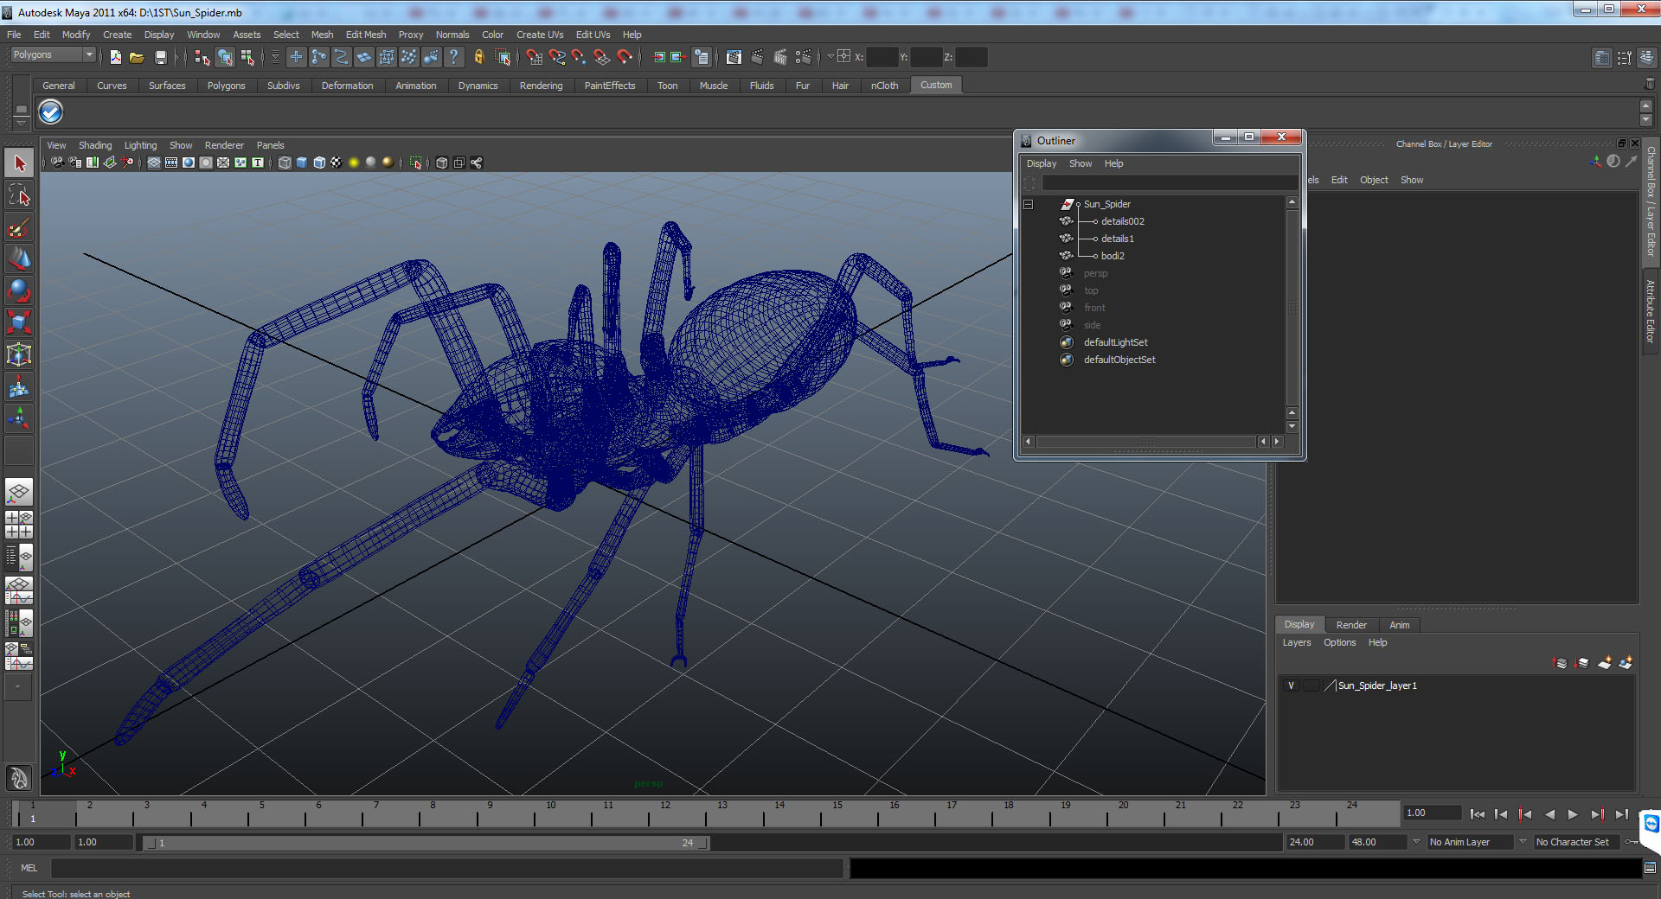Screen dimensions: 1661x899
Task: Switch to the Polygons shelf tab
Action: (x=226, y=86)
